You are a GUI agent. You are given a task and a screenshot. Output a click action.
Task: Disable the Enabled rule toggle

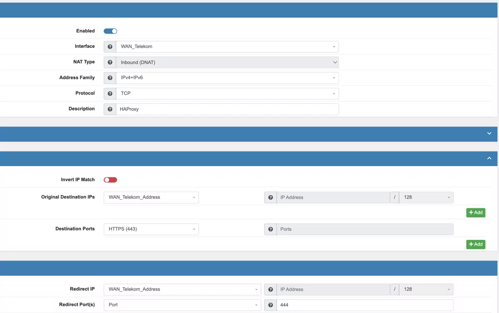tap(110, 31)
